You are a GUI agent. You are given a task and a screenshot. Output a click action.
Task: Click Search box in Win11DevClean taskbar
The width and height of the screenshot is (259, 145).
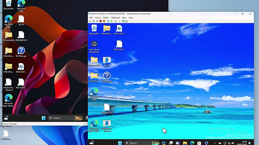pos(142,143)
